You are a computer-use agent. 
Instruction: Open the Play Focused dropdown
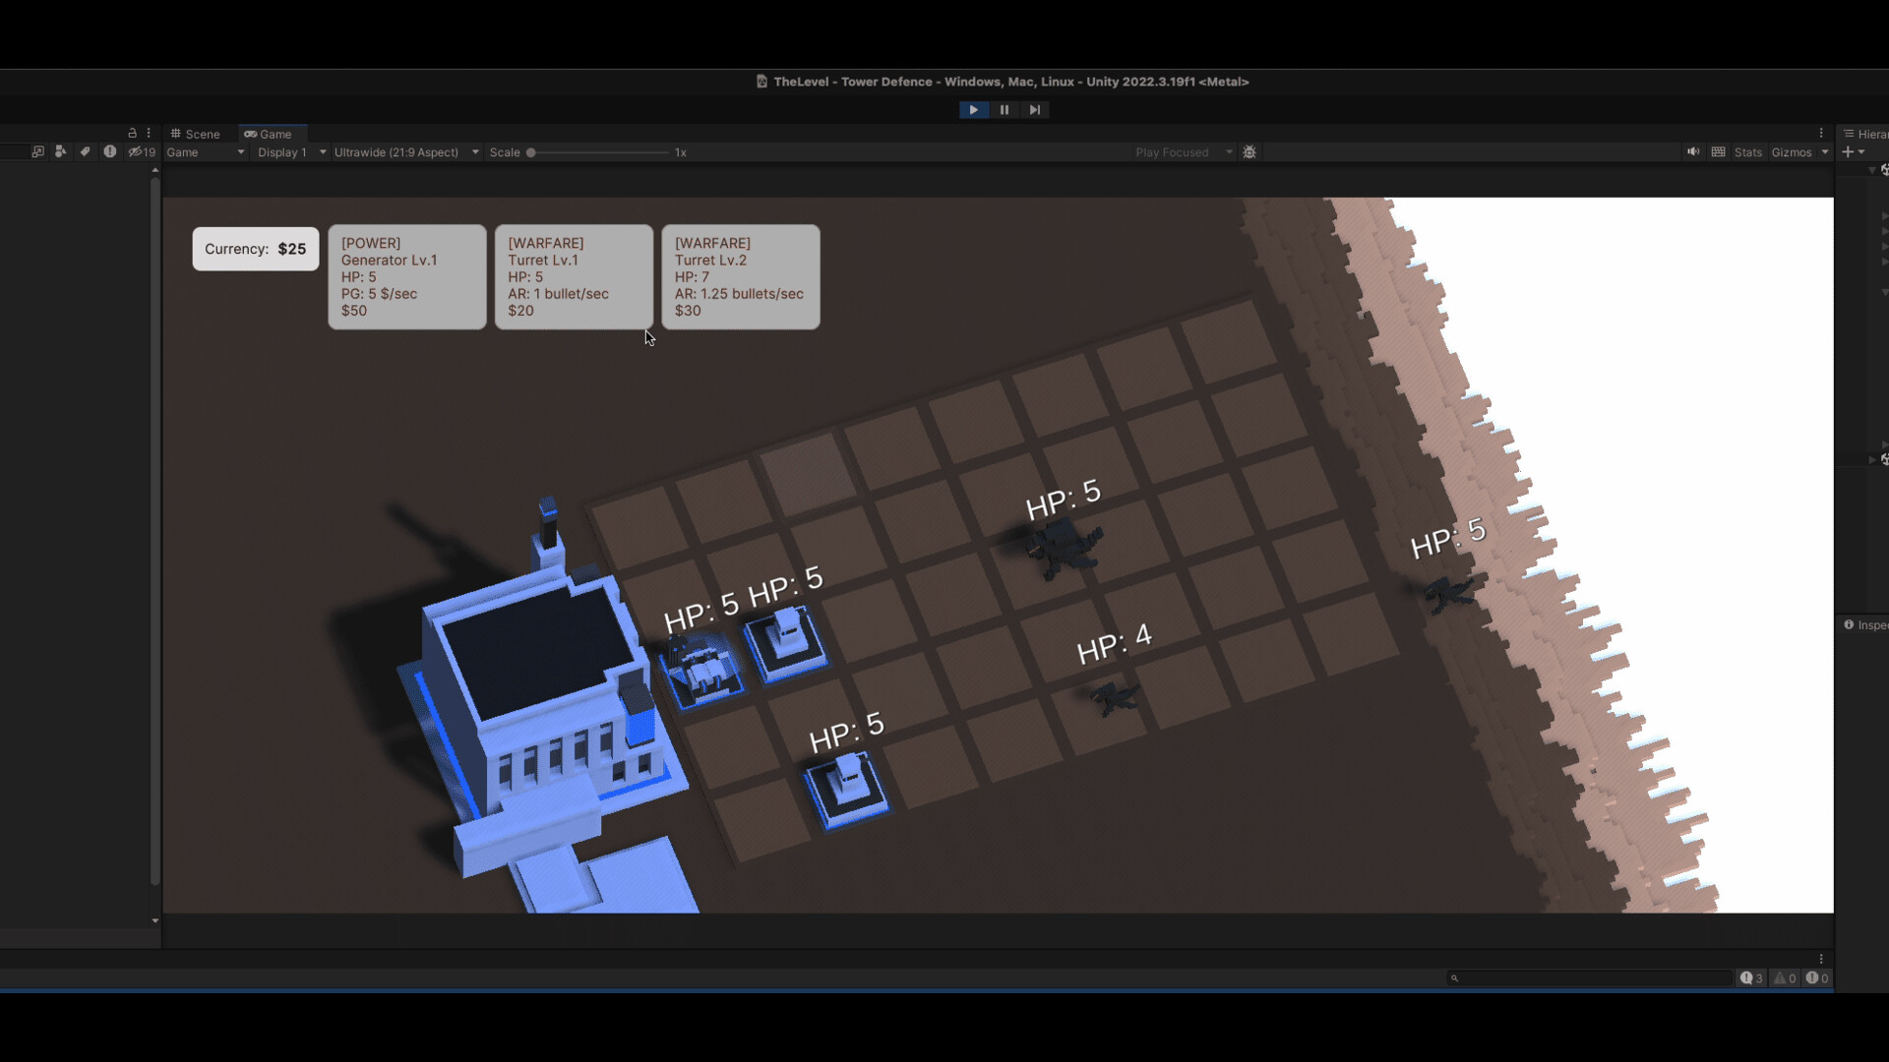click(1181, 151)
